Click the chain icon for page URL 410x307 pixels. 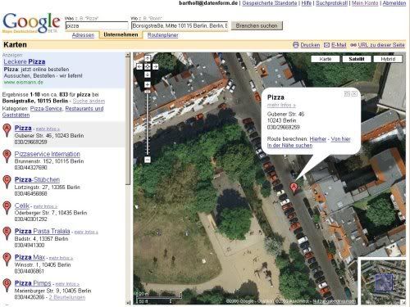click(353, 45)
